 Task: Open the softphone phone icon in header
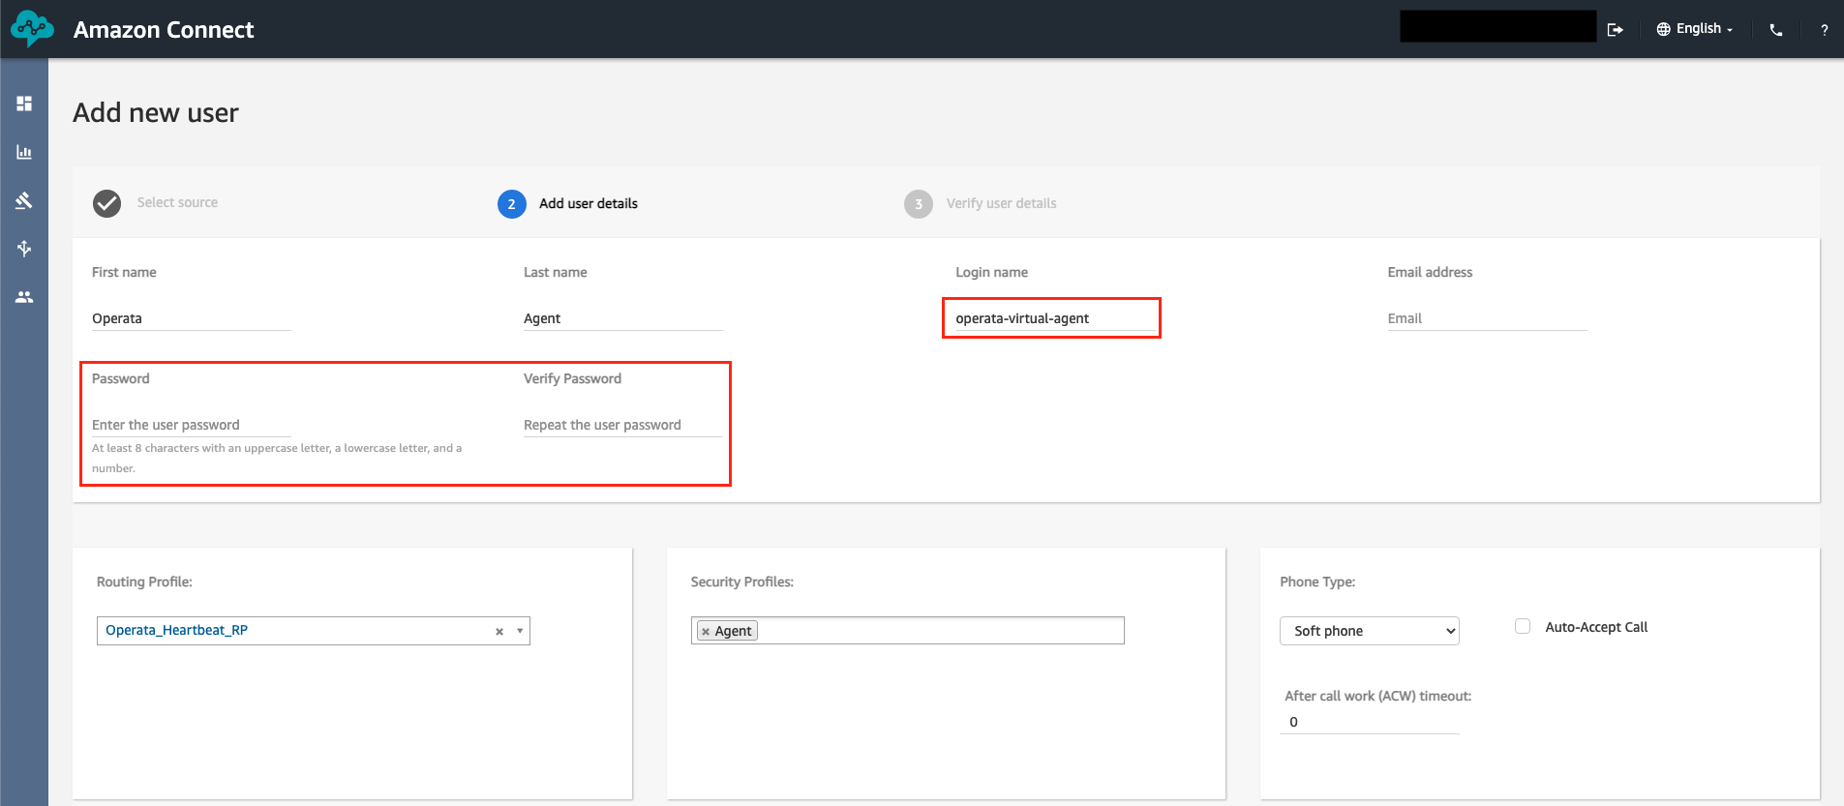click(1775, 30)
